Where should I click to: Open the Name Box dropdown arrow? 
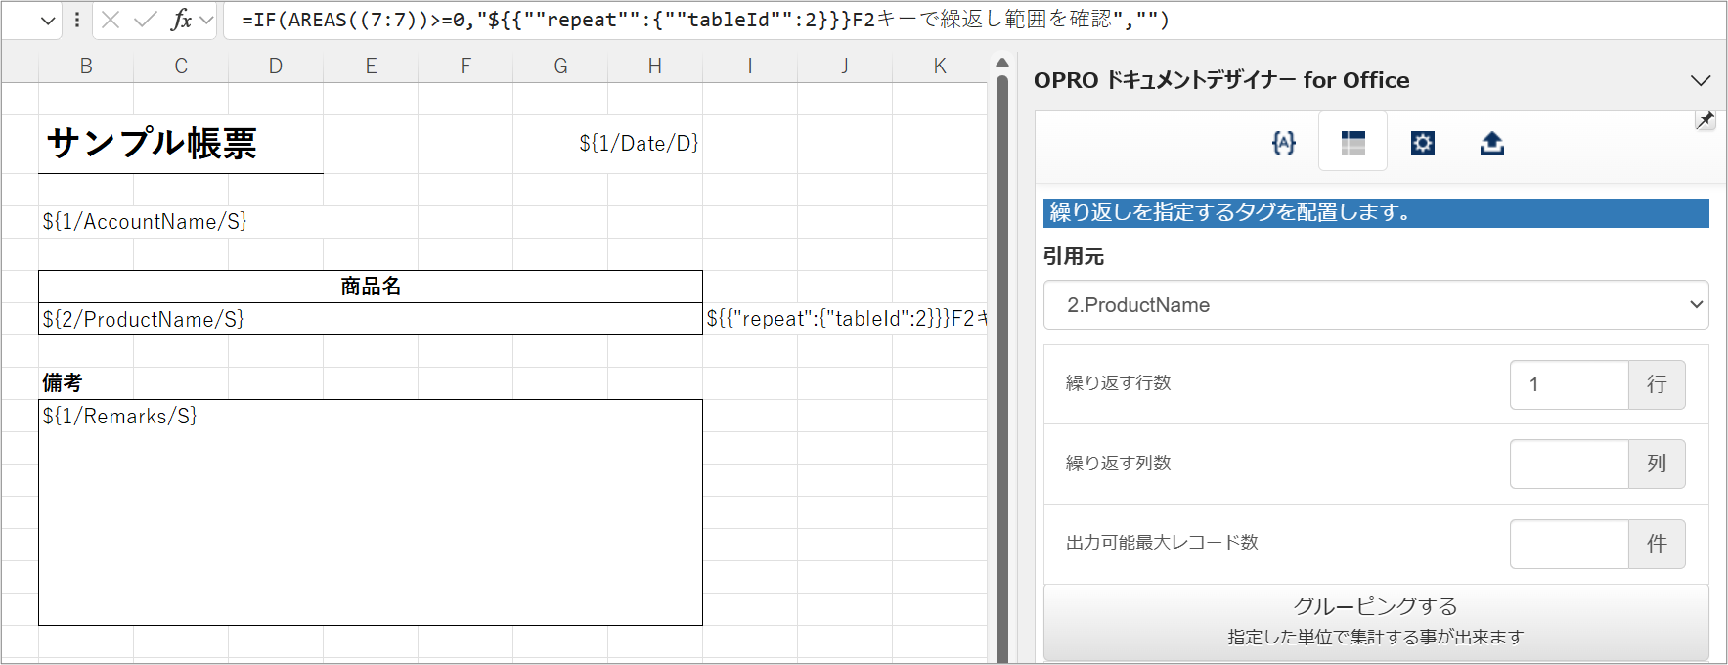coord(48,21)
